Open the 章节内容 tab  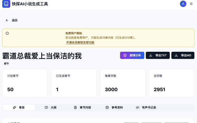point(82,107)
